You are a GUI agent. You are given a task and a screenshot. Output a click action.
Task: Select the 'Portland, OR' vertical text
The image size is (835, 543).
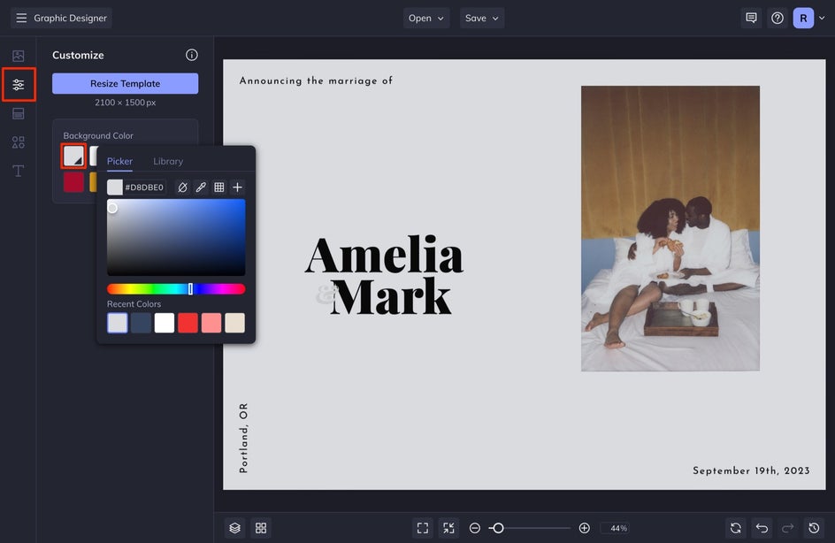pyautogui.click(x=243, y=438)
